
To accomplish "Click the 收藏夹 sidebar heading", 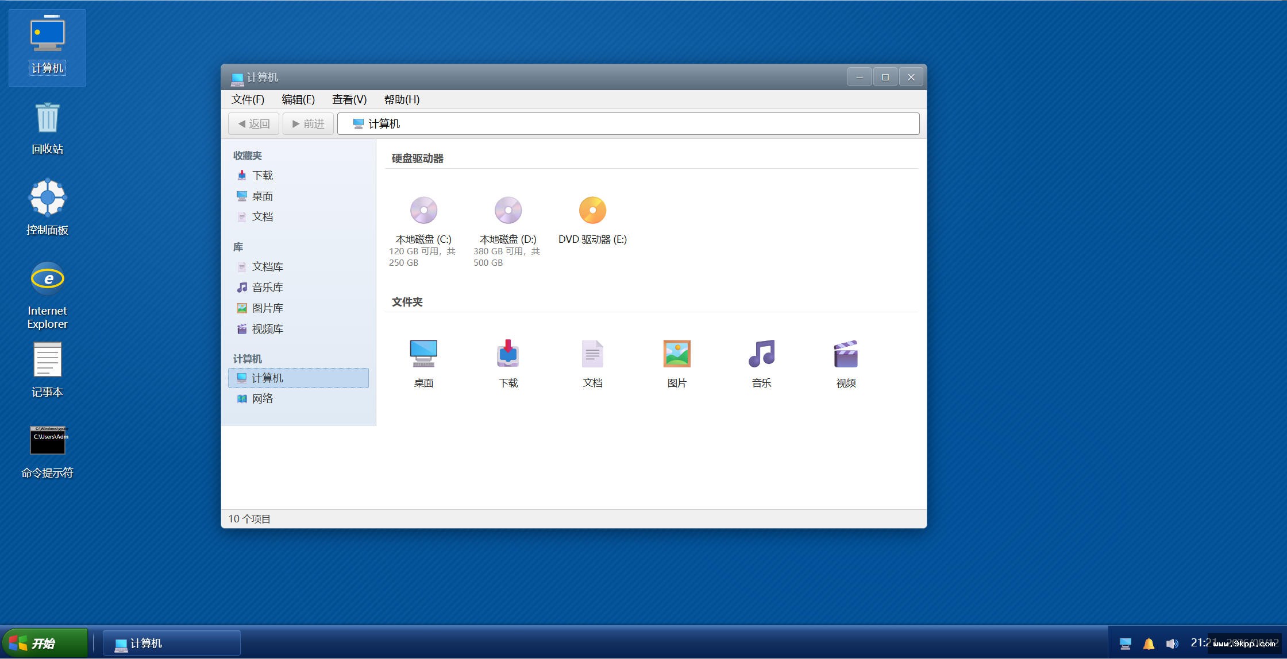I will [x=248, y=156].
